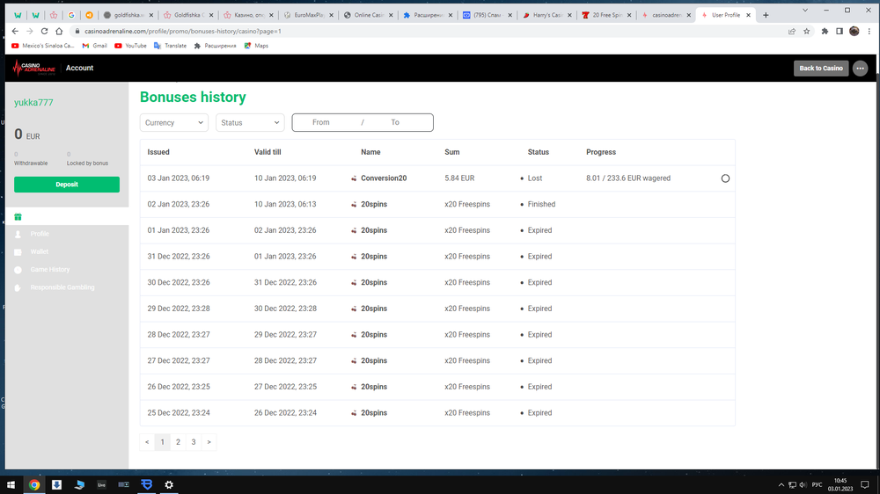880x494 pixels.
Task: Go to next page using the > arrow
Action: click(209, 442)
